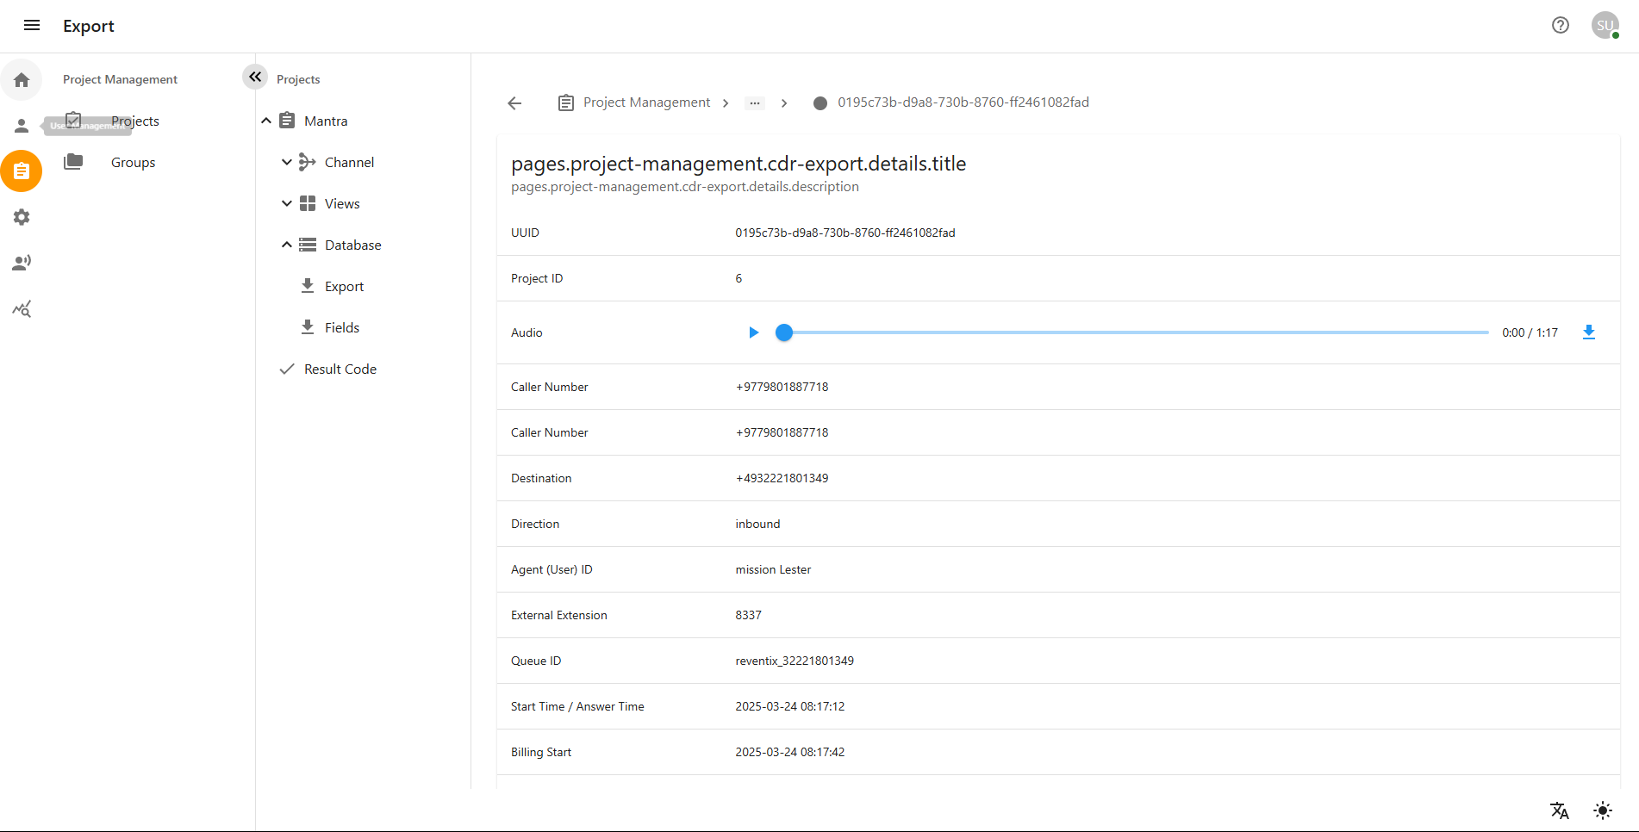Download the audio recording via download icon

[1589, 332]
